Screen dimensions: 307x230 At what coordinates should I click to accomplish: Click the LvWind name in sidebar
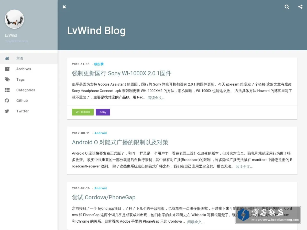(x=11, y=35)
